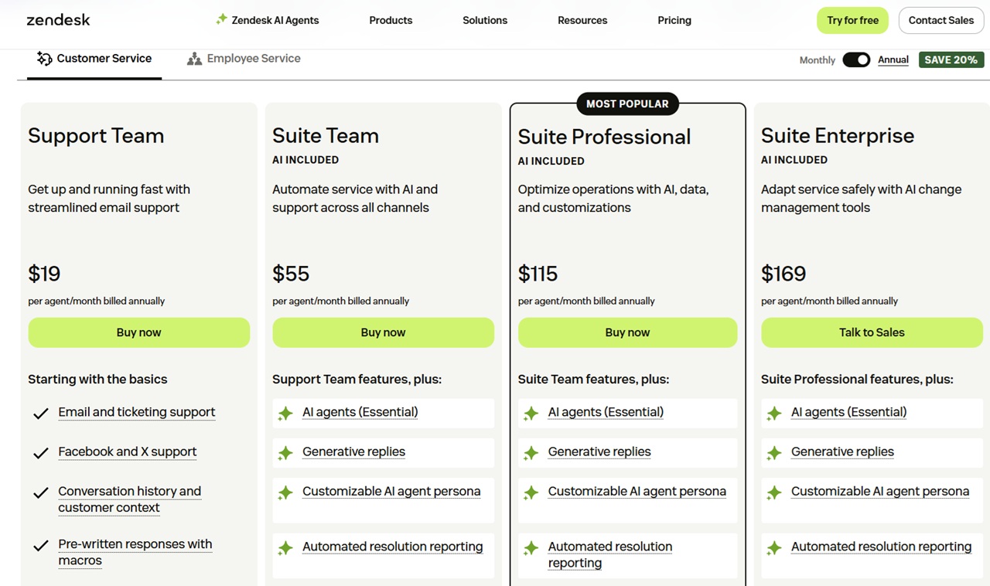The width and height of the screenshot is (990, 586).
Task: Click the SAVE 20% badge
Action: click(951, 60)
